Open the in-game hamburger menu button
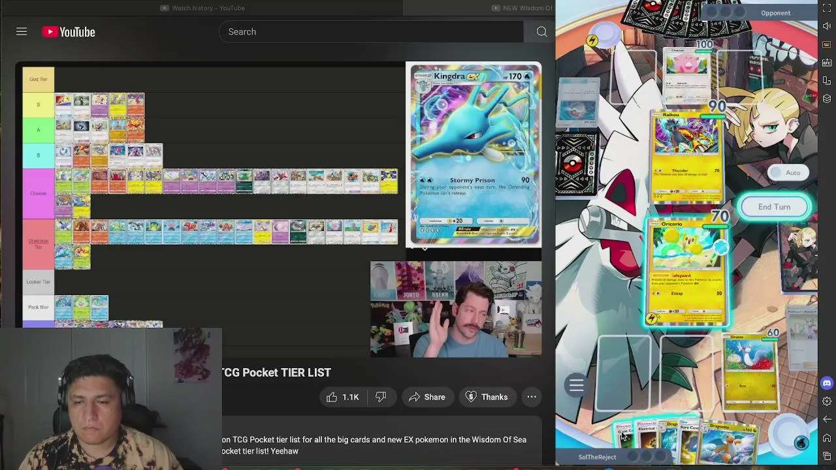This screenshot has height=470, width=836. tap(576, 385)
